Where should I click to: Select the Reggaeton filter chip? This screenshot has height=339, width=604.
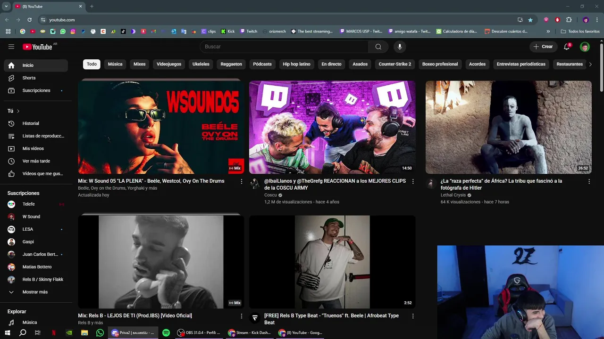231,64
